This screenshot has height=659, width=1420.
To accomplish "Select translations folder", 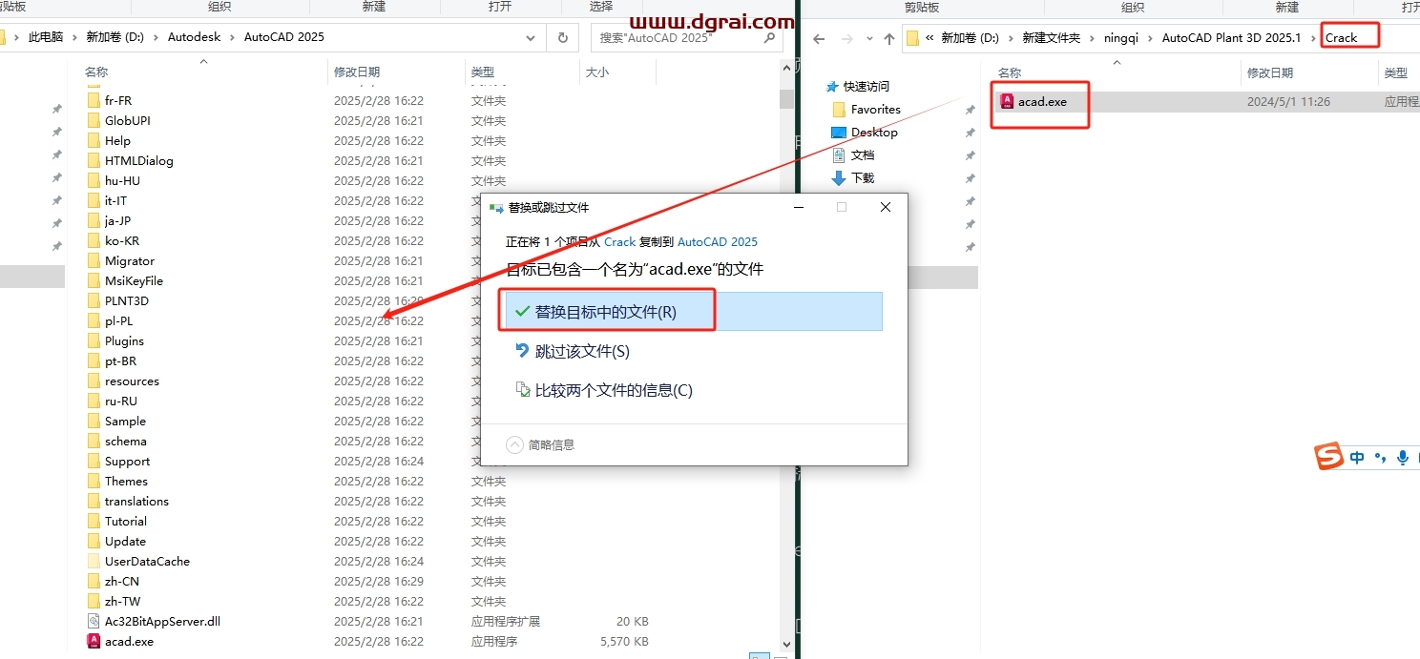I will coord(136,501).
